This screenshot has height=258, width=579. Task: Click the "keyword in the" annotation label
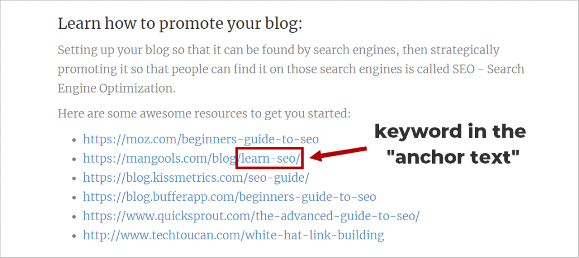point(450,132)
